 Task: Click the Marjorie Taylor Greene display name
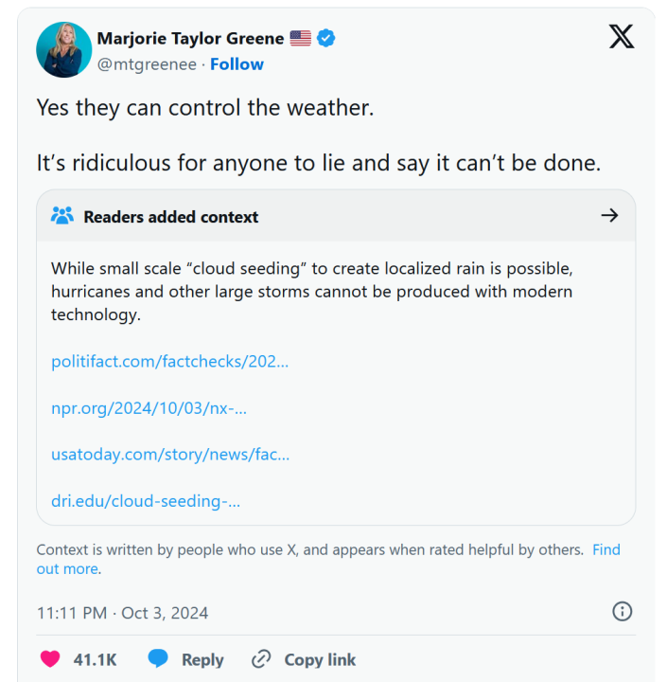(x=190, y=39)
